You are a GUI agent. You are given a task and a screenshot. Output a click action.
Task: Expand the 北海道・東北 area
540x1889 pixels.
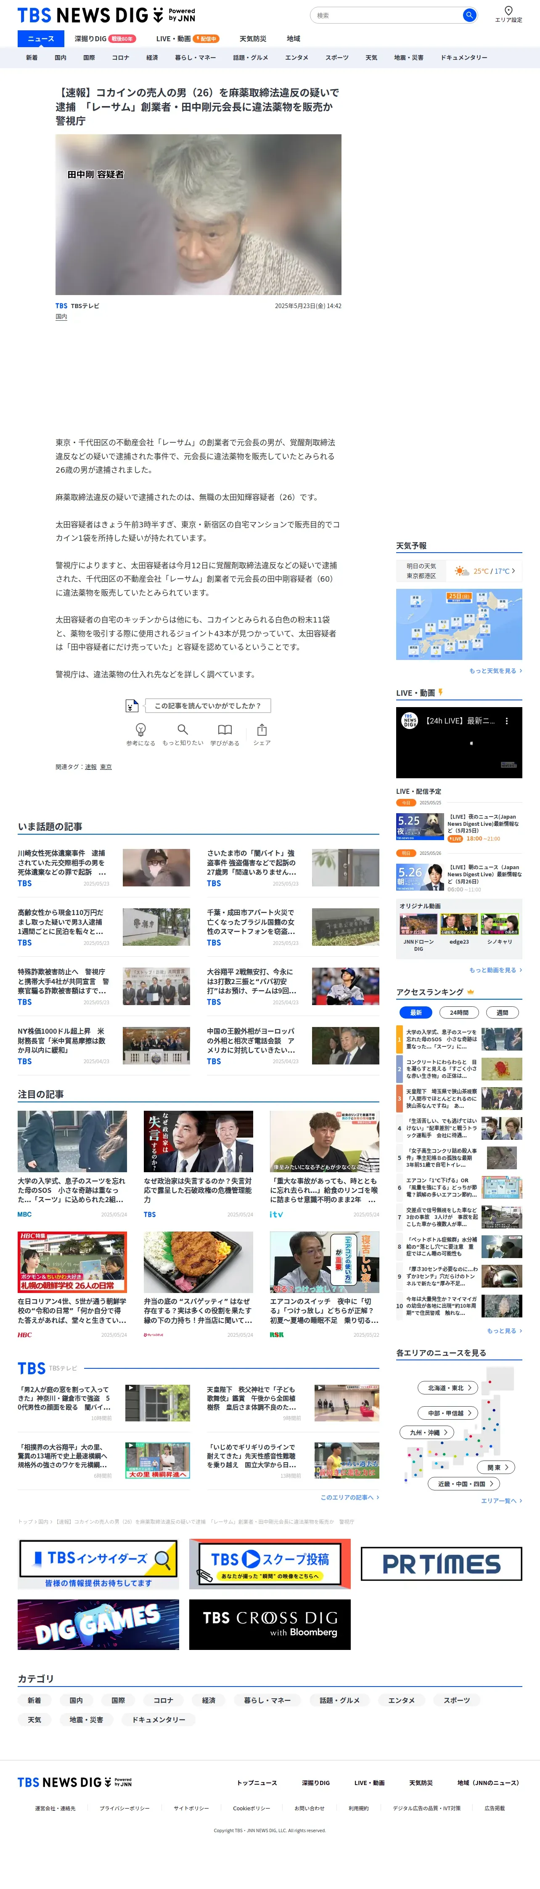(x=448, y=1387)
